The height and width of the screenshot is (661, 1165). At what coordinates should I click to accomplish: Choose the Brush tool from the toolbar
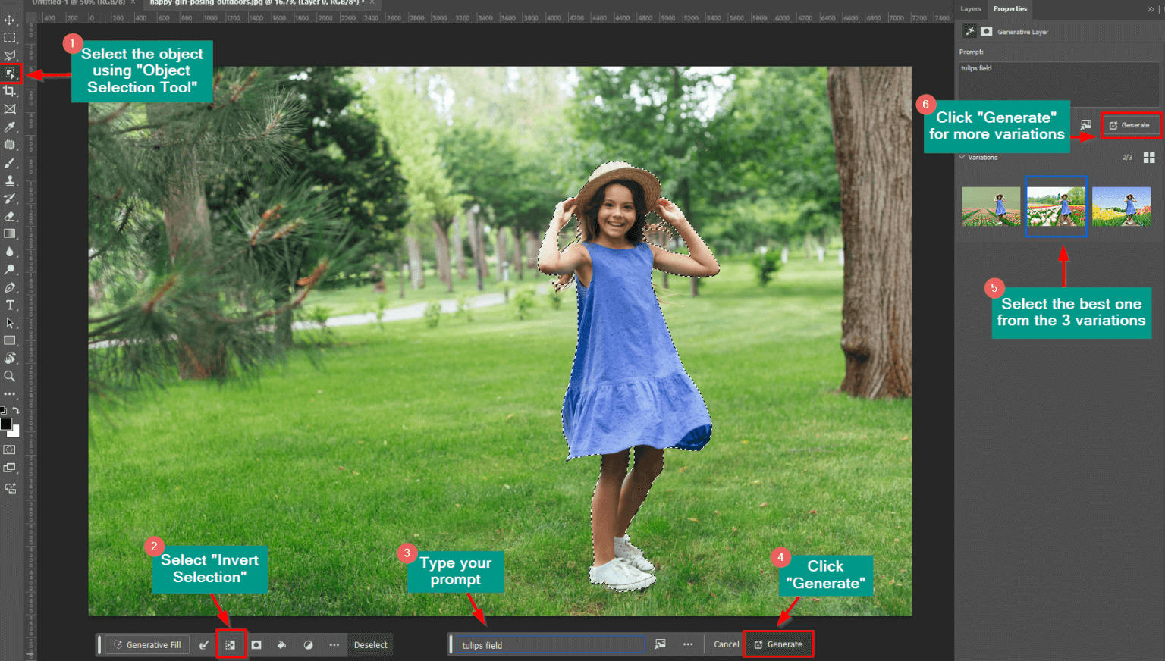10,162
